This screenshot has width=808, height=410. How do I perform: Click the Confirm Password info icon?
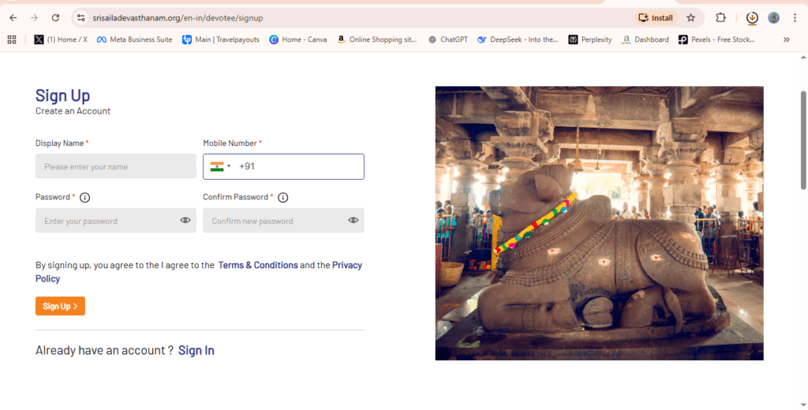282,198
